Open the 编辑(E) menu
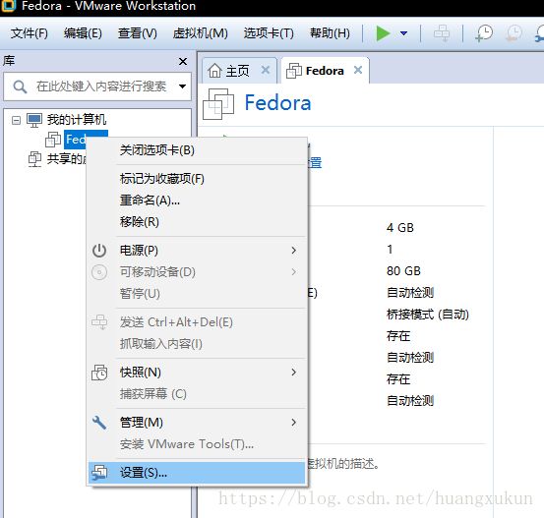 83,33
